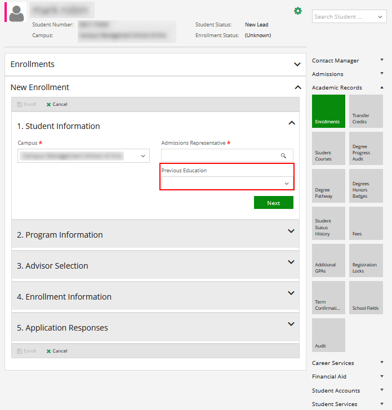Open the Degrees Honors Badges tile
This screenshot has width=392, height=410.
coord(366,186)
